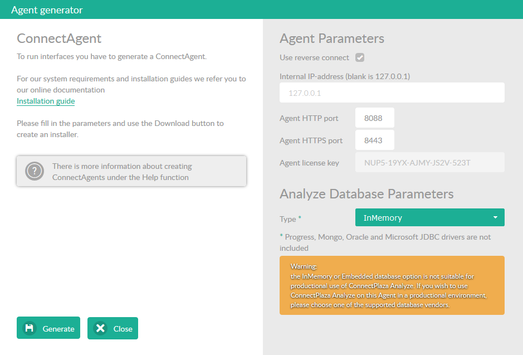Click the ConnectAgent heading
The image size is (523, 355).
point(59,38)
